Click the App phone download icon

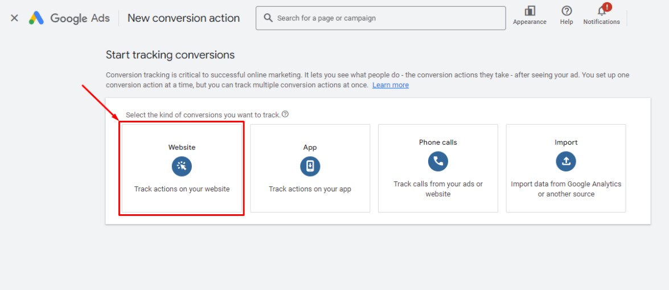(x=310, y=166)
